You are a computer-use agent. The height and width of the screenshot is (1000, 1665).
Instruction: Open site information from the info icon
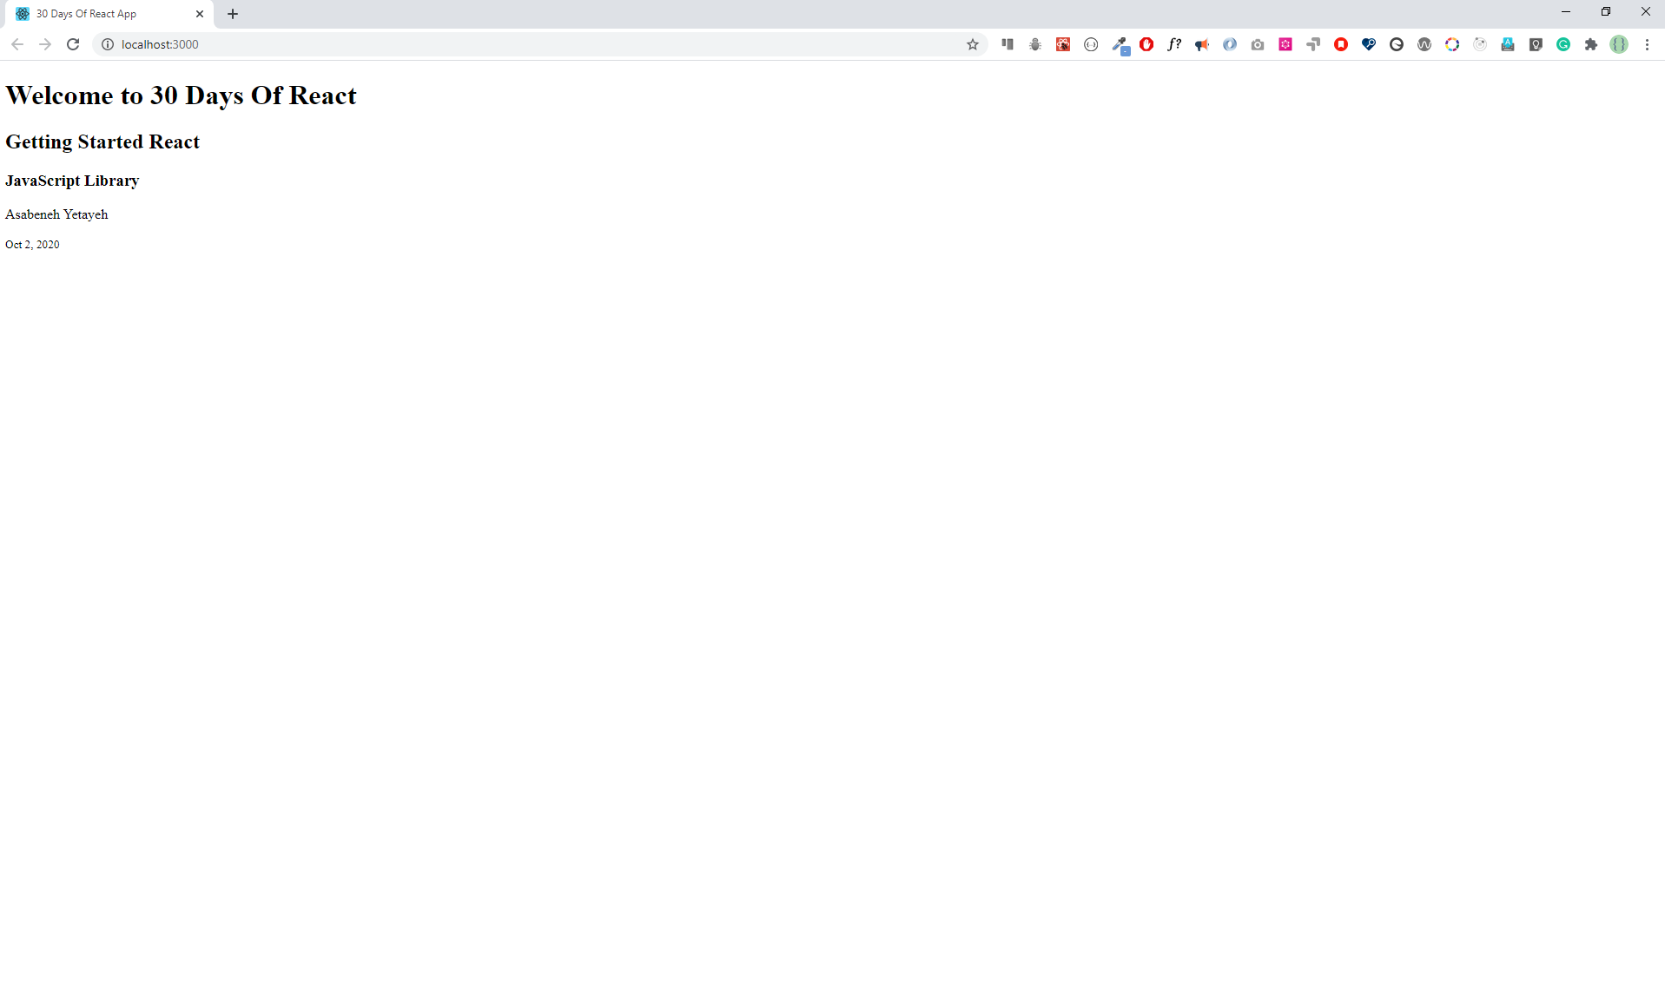click(106, 43)
